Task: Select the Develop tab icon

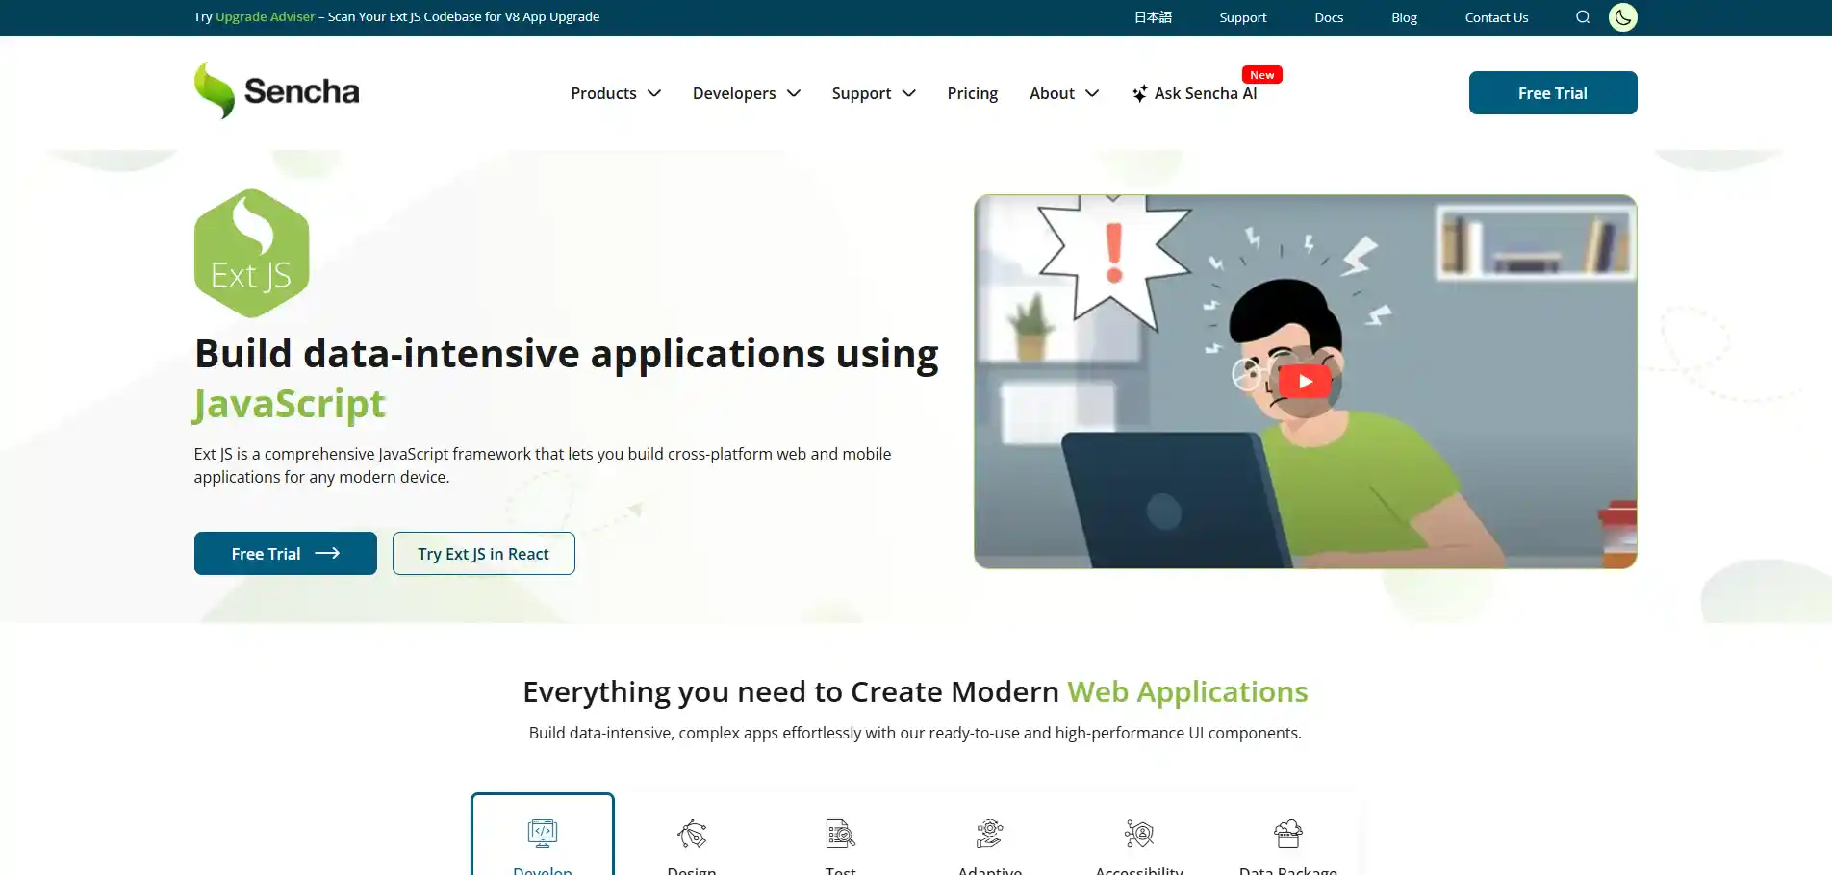Action: tap(543, 833)
